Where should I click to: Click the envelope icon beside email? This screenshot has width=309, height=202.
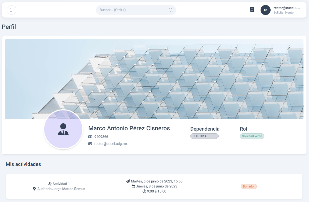click(90, 144)
